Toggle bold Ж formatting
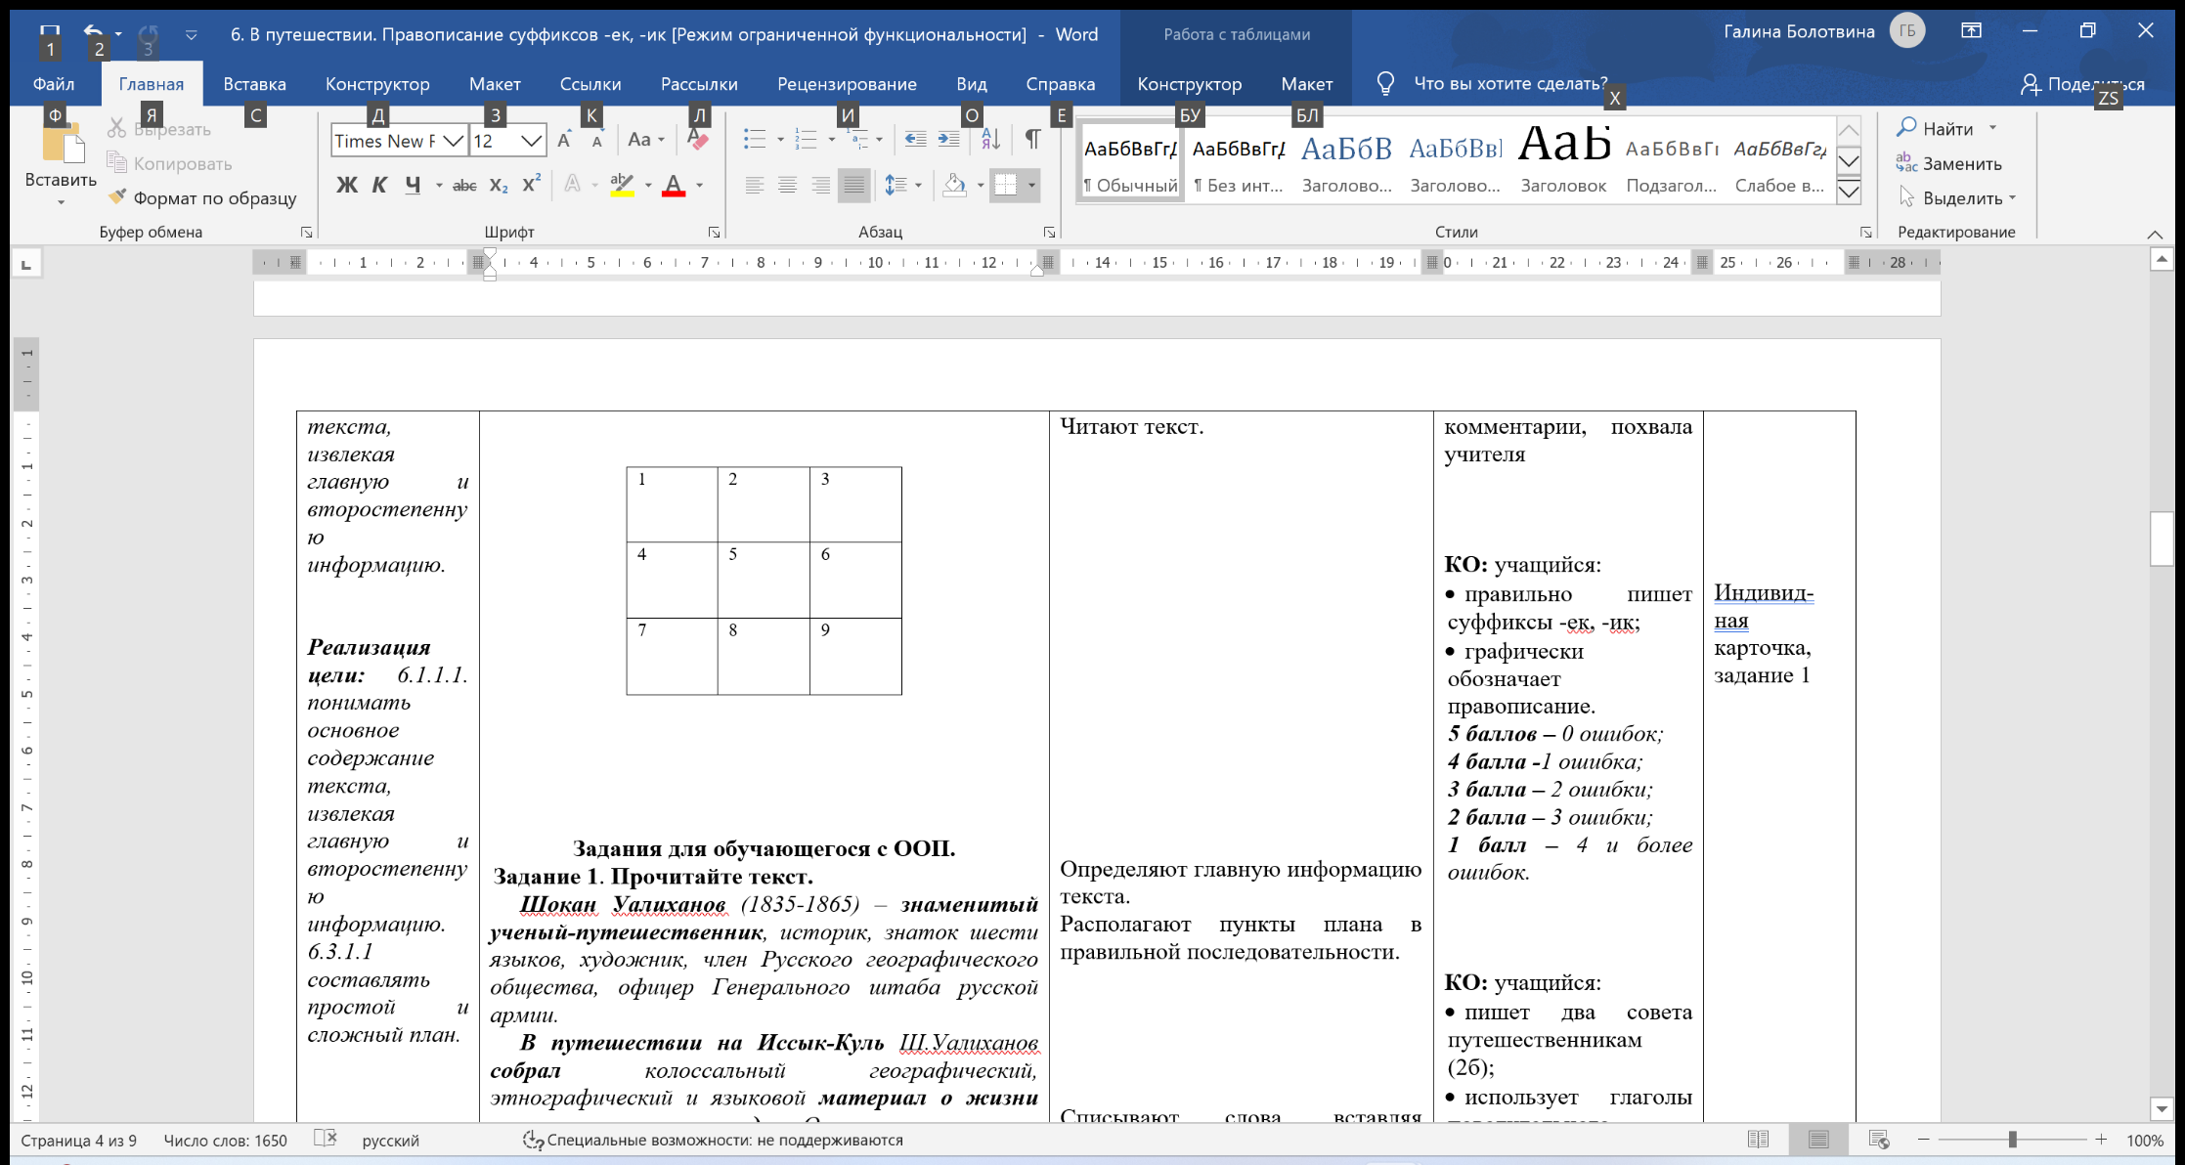 (x=346, y=185)
